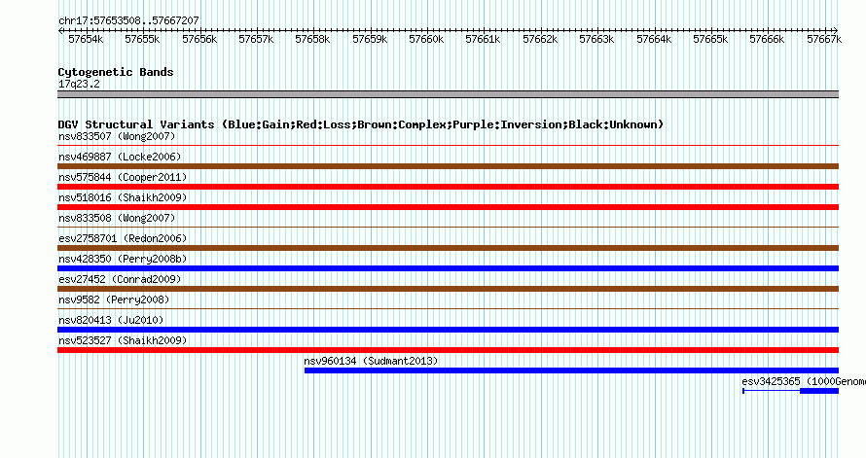Select the esv27452 (Conrad2009) label

[120, 279]
